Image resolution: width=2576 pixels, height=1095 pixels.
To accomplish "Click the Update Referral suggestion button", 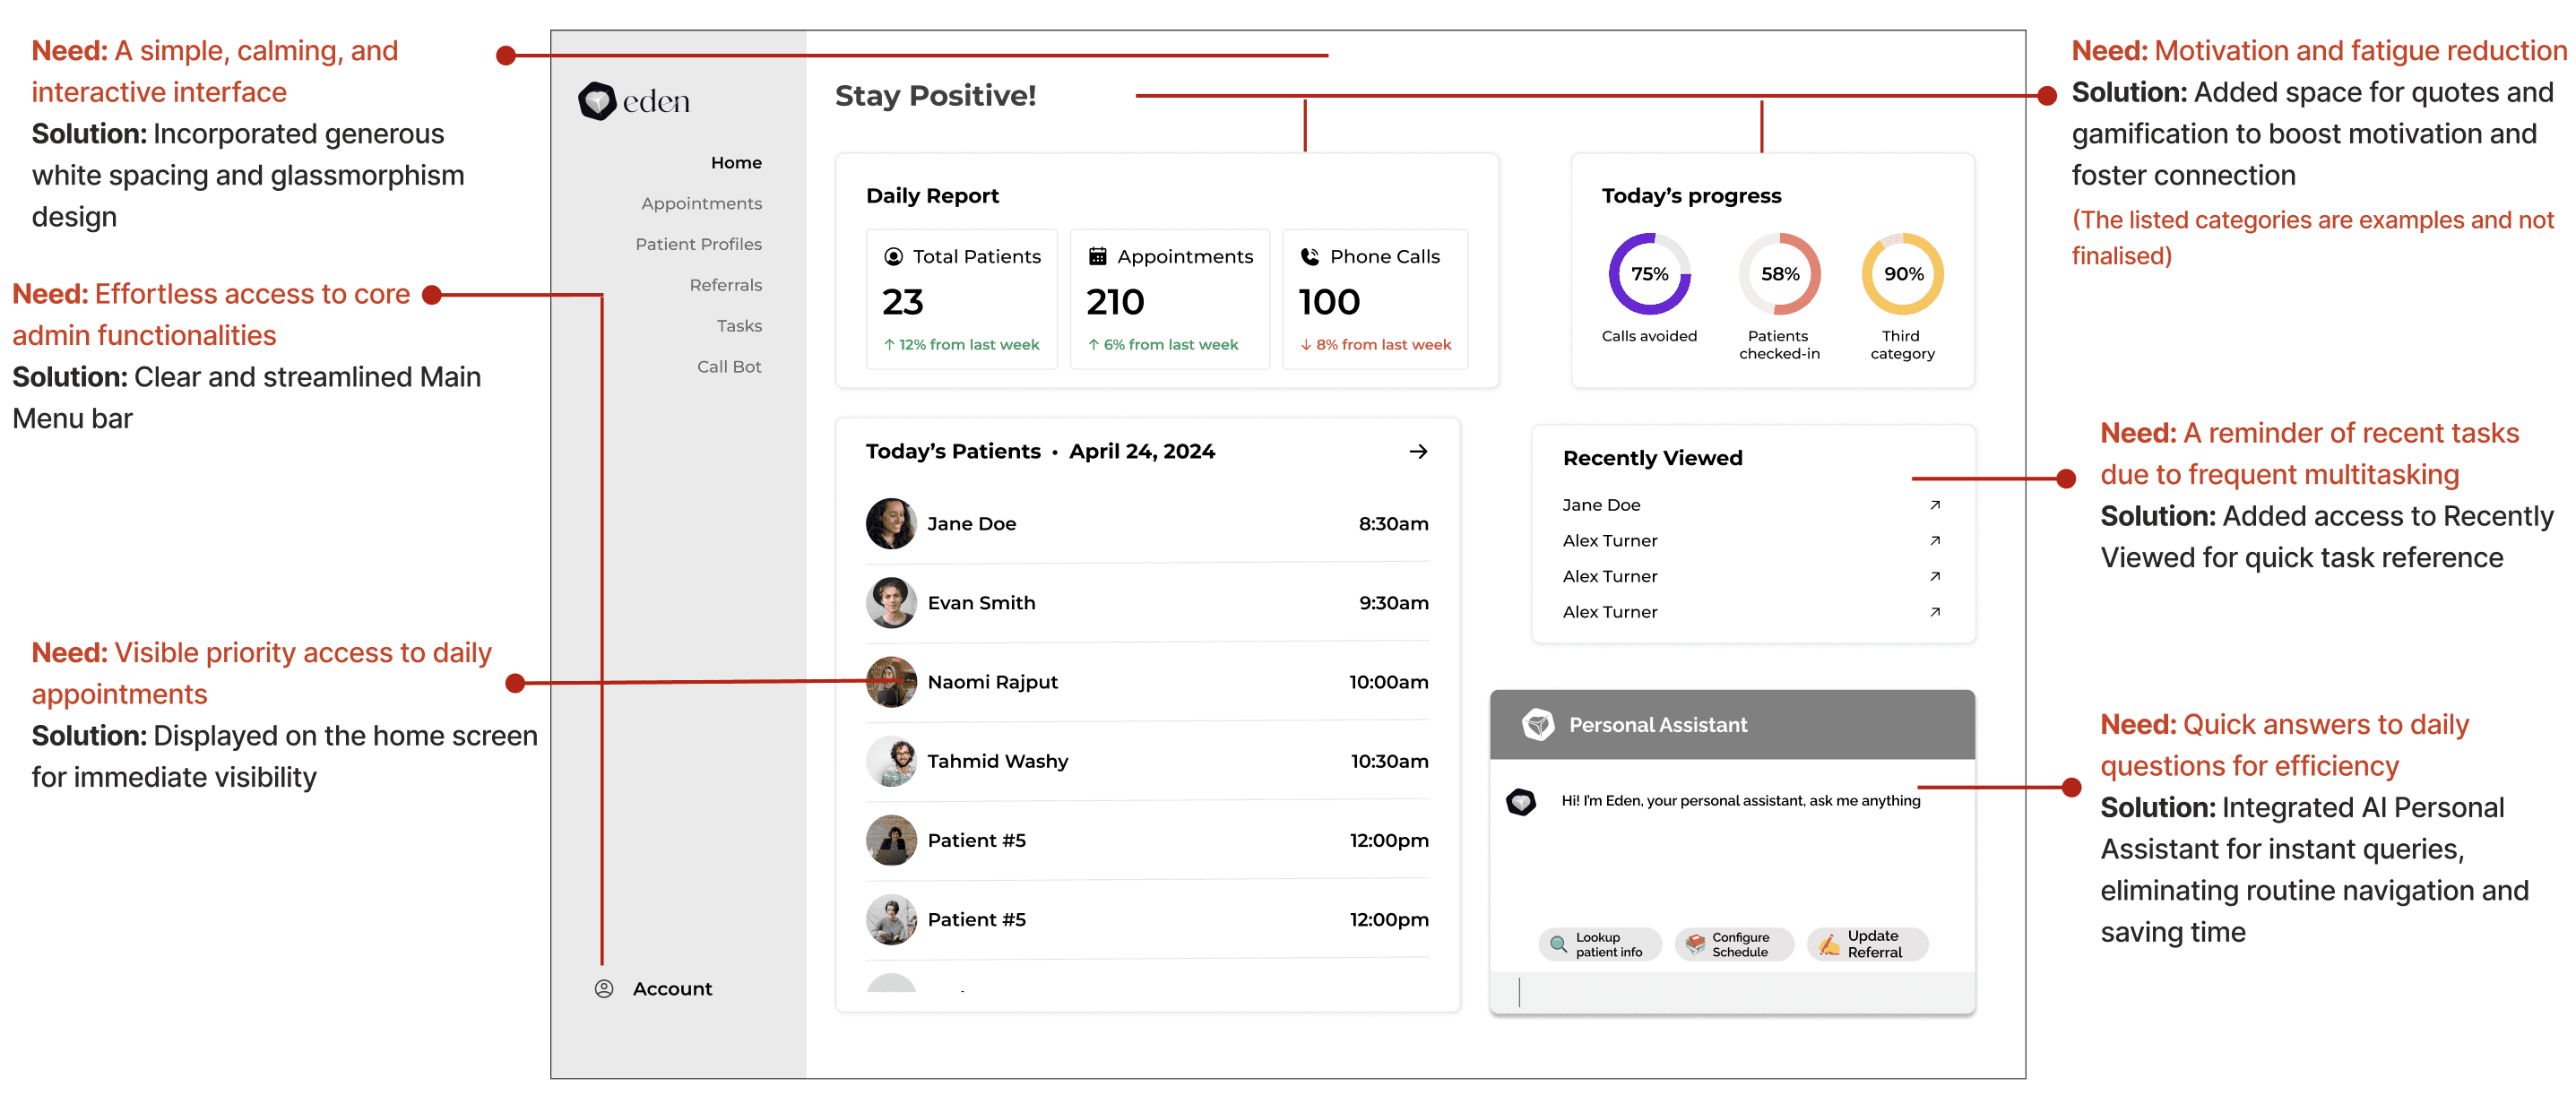I will coord(1866,944).
